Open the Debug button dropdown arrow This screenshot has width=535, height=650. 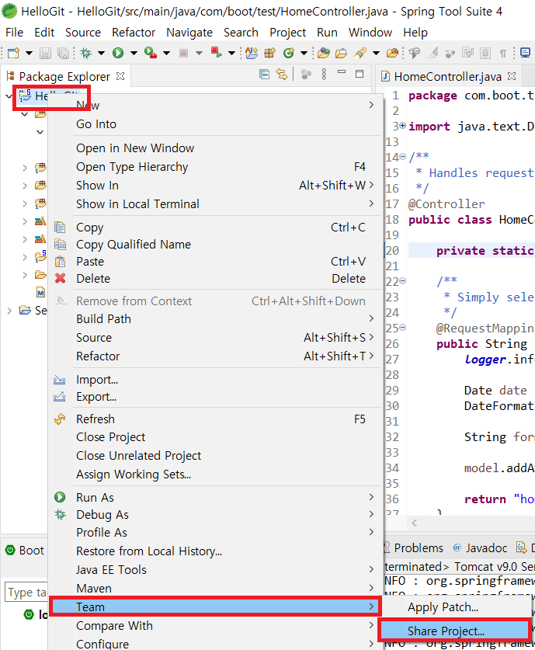(x=101, y=53)
